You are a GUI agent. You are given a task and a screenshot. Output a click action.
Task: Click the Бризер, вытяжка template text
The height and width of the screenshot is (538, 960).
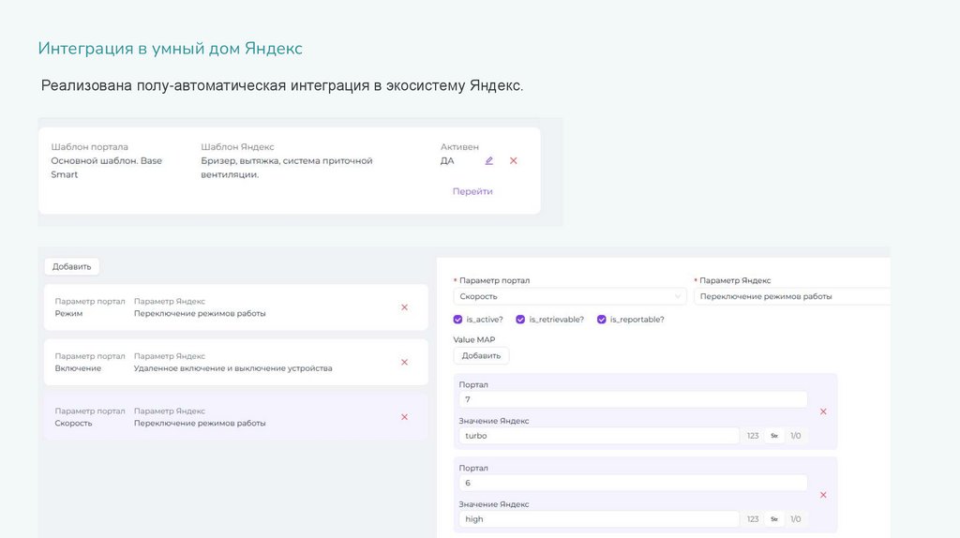[x=287, y=168]
